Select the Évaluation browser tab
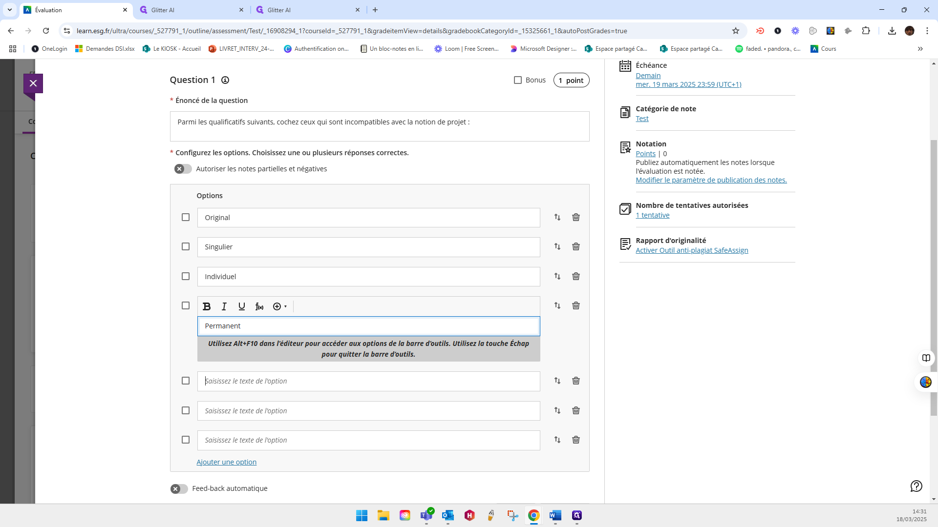 click(76, 10)
